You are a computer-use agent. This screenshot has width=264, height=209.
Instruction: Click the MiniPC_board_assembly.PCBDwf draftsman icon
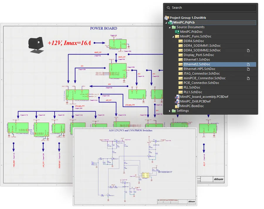[177, 97]
